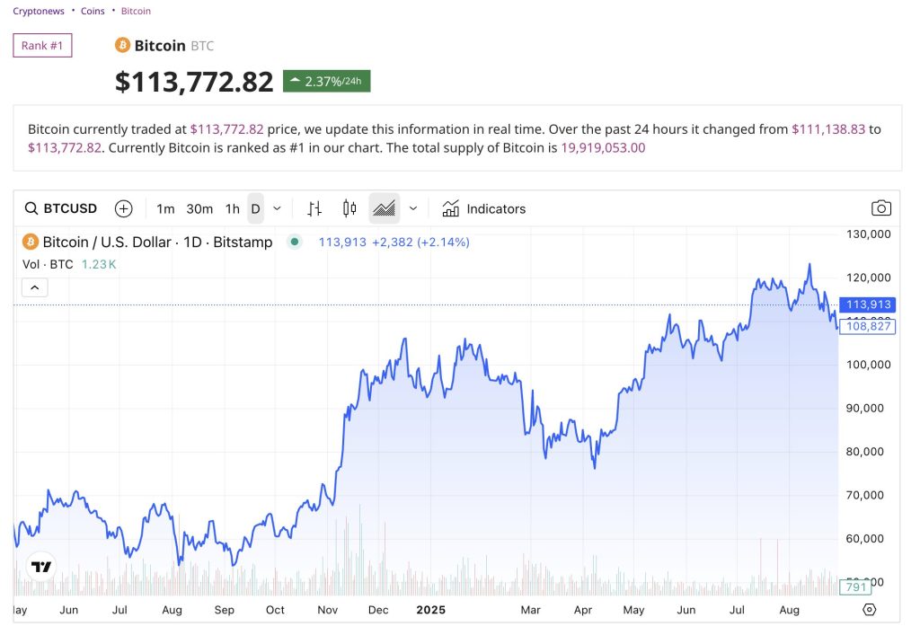Switch the interval to 1h
This screenshot has width=920, height=635.
pyautogui.click(x=232, y=208)
